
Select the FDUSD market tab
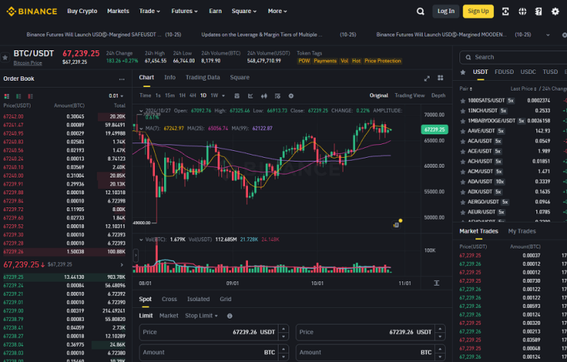pos(504,72)
